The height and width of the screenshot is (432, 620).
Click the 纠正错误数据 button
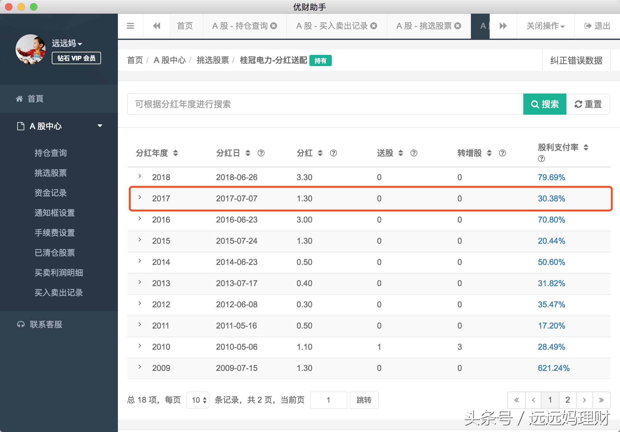click(576, 60)
